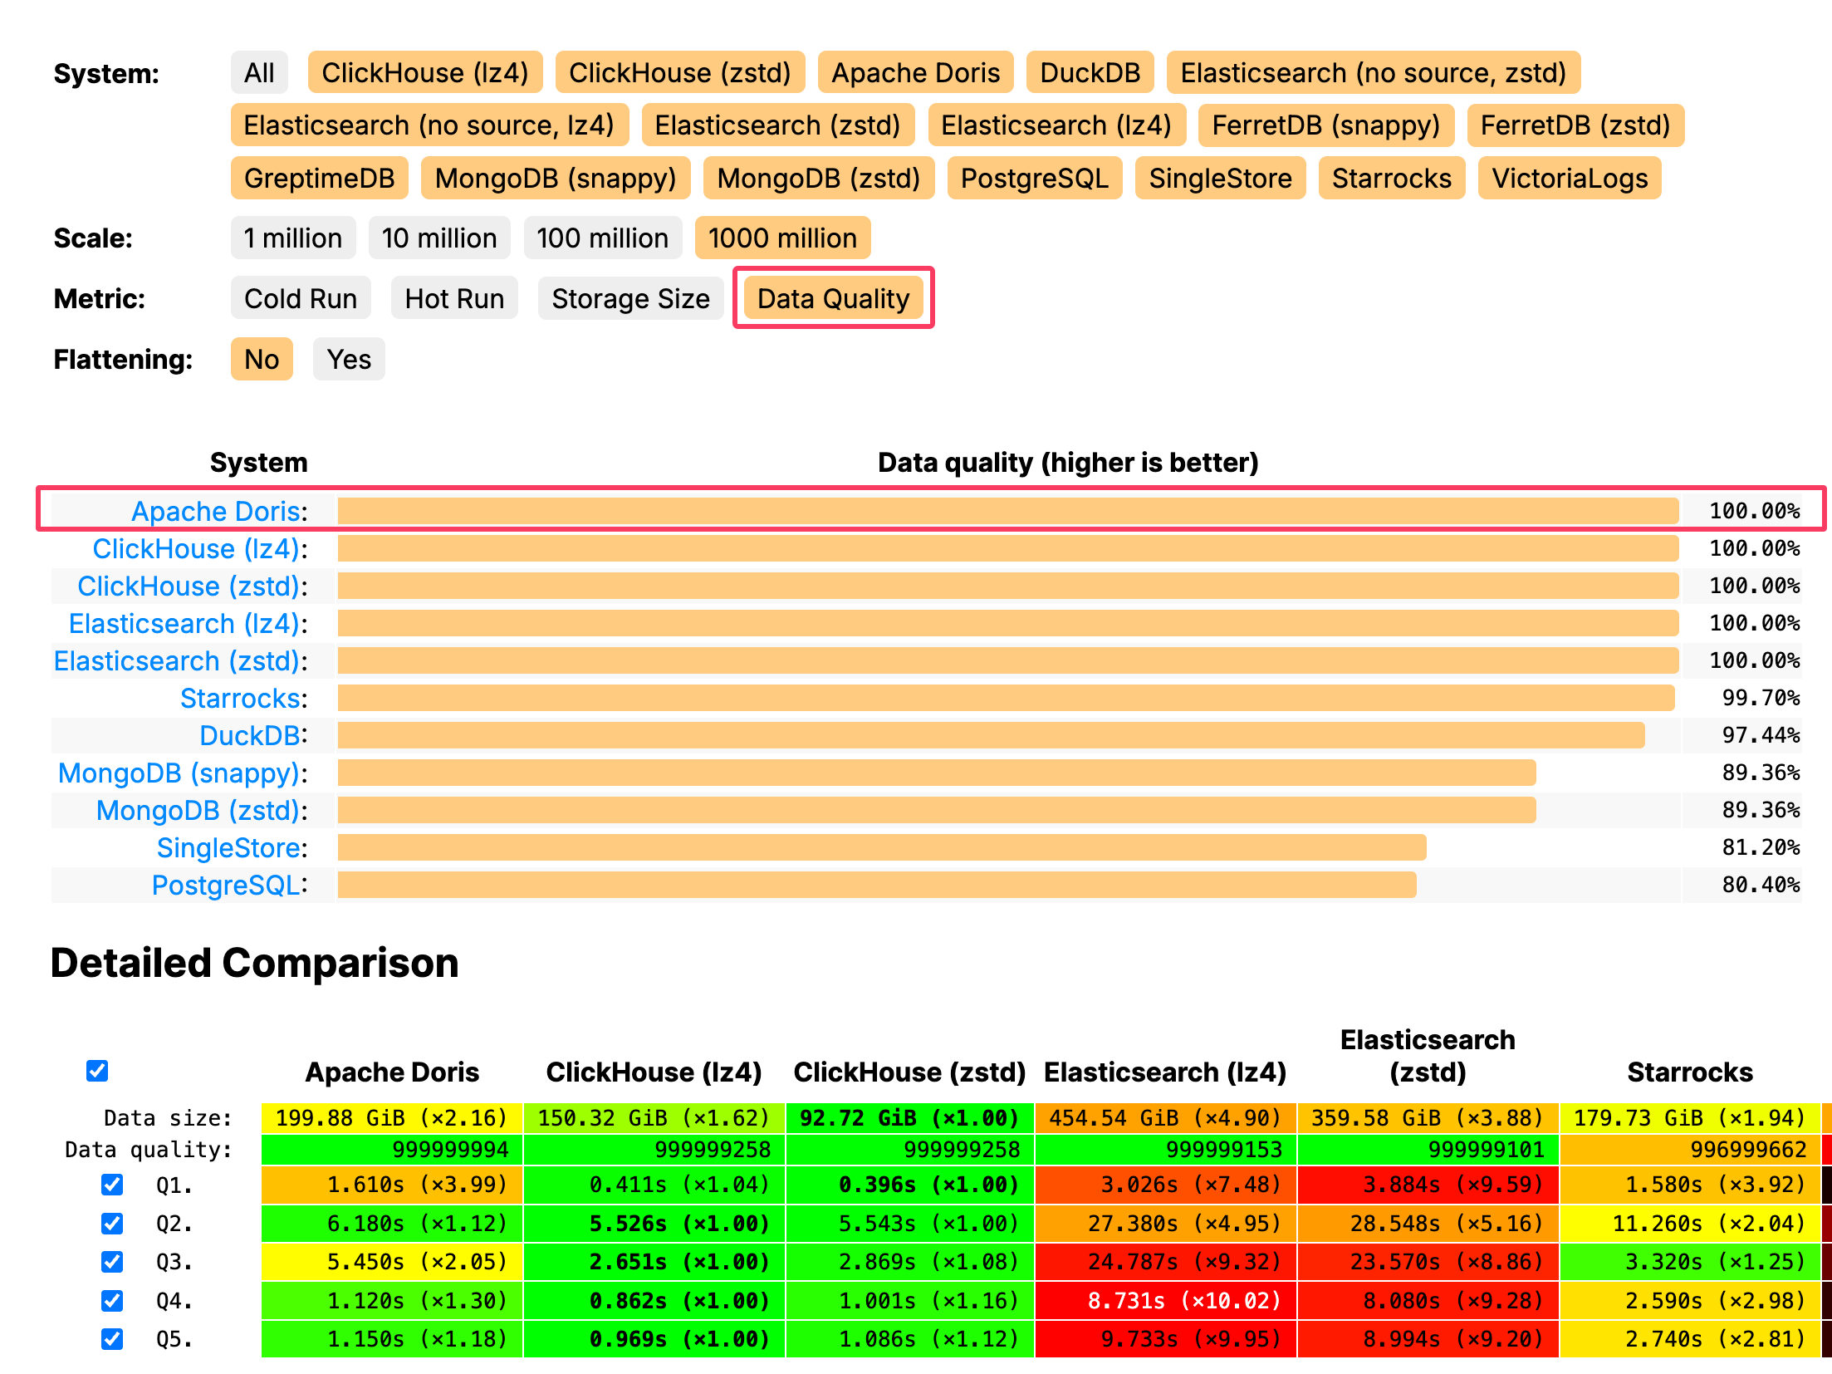Viewport: 1832px width, 1374px height.
Task: Switch metric to Cold Run
Action: (301, 298)
